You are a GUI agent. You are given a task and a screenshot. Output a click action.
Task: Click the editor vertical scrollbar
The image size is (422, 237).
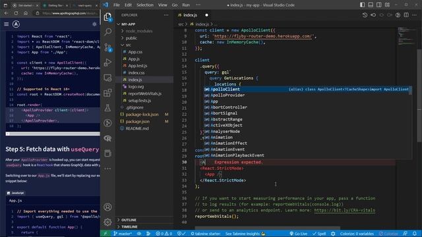[419, 95]
